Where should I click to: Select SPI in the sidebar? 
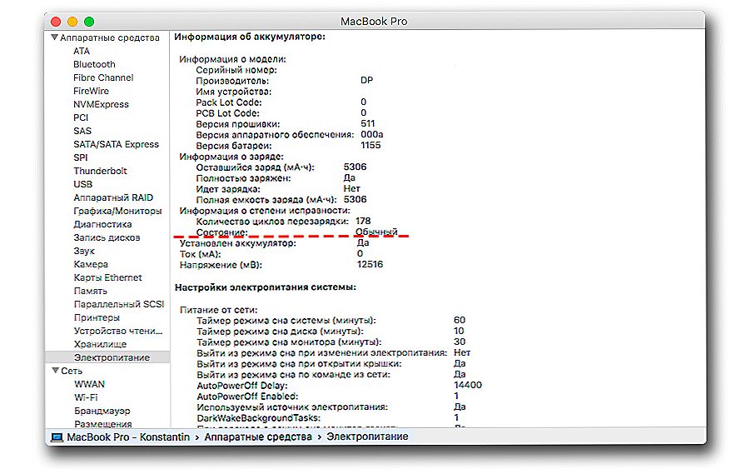[81, 157]
